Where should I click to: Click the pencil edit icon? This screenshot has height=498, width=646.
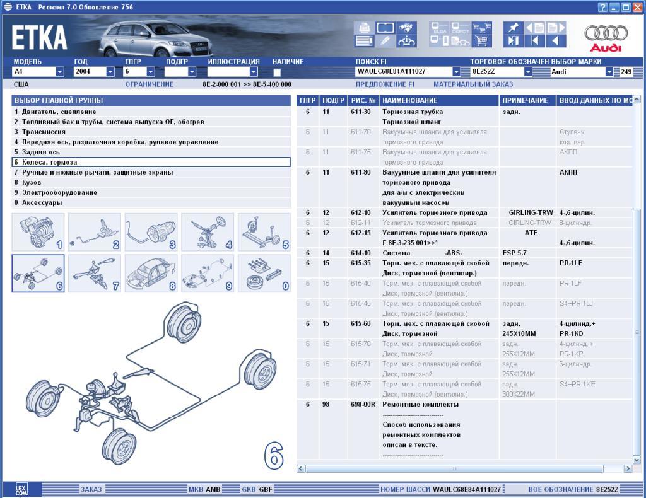click(385, 42)
